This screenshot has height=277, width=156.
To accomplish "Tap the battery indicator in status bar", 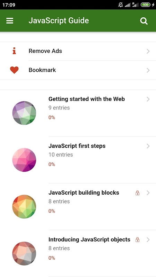I will click(145, 5).
